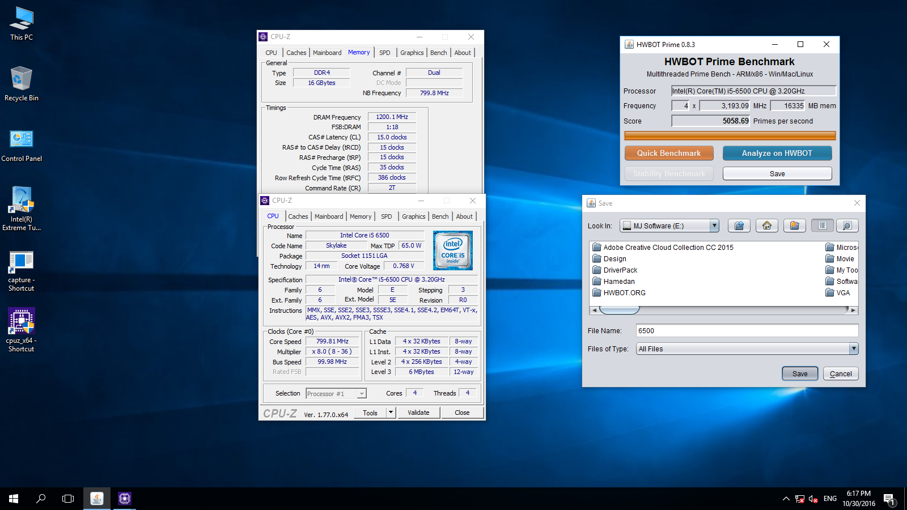
Task: Open About tab in front CPU-Z window
Action: [464, 216]
